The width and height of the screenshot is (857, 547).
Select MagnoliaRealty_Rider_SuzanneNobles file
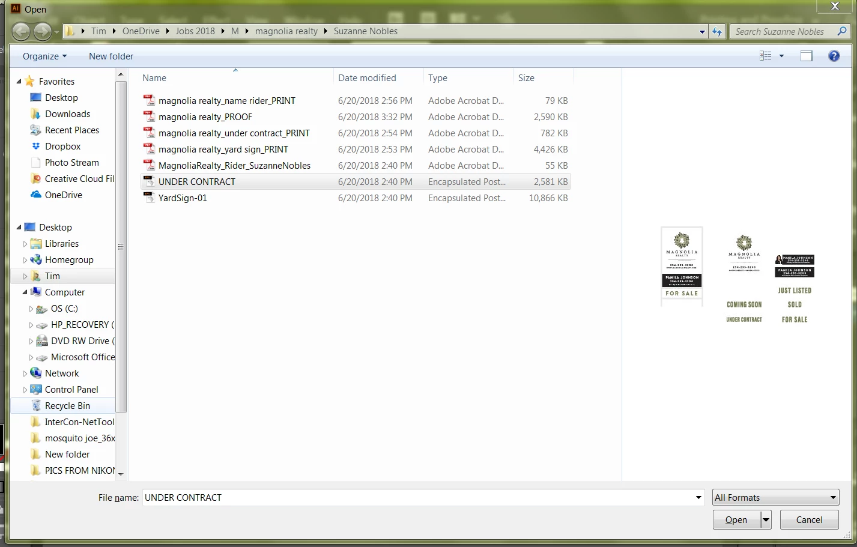tap(234, 165)
